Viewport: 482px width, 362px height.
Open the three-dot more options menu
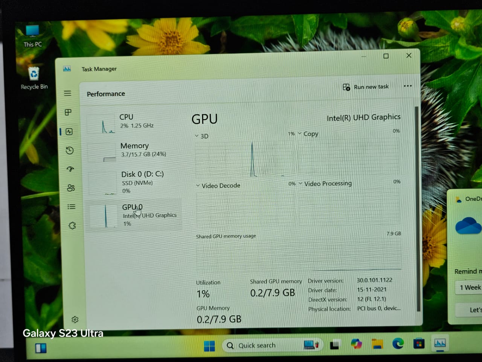coord(407,86)
